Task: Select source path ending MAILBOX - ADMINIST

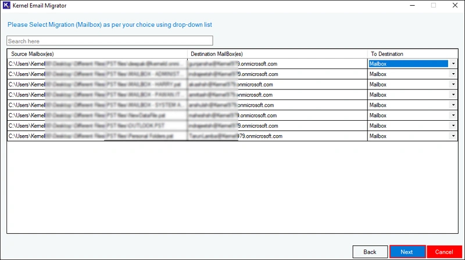Action: (x=97, y=74)
